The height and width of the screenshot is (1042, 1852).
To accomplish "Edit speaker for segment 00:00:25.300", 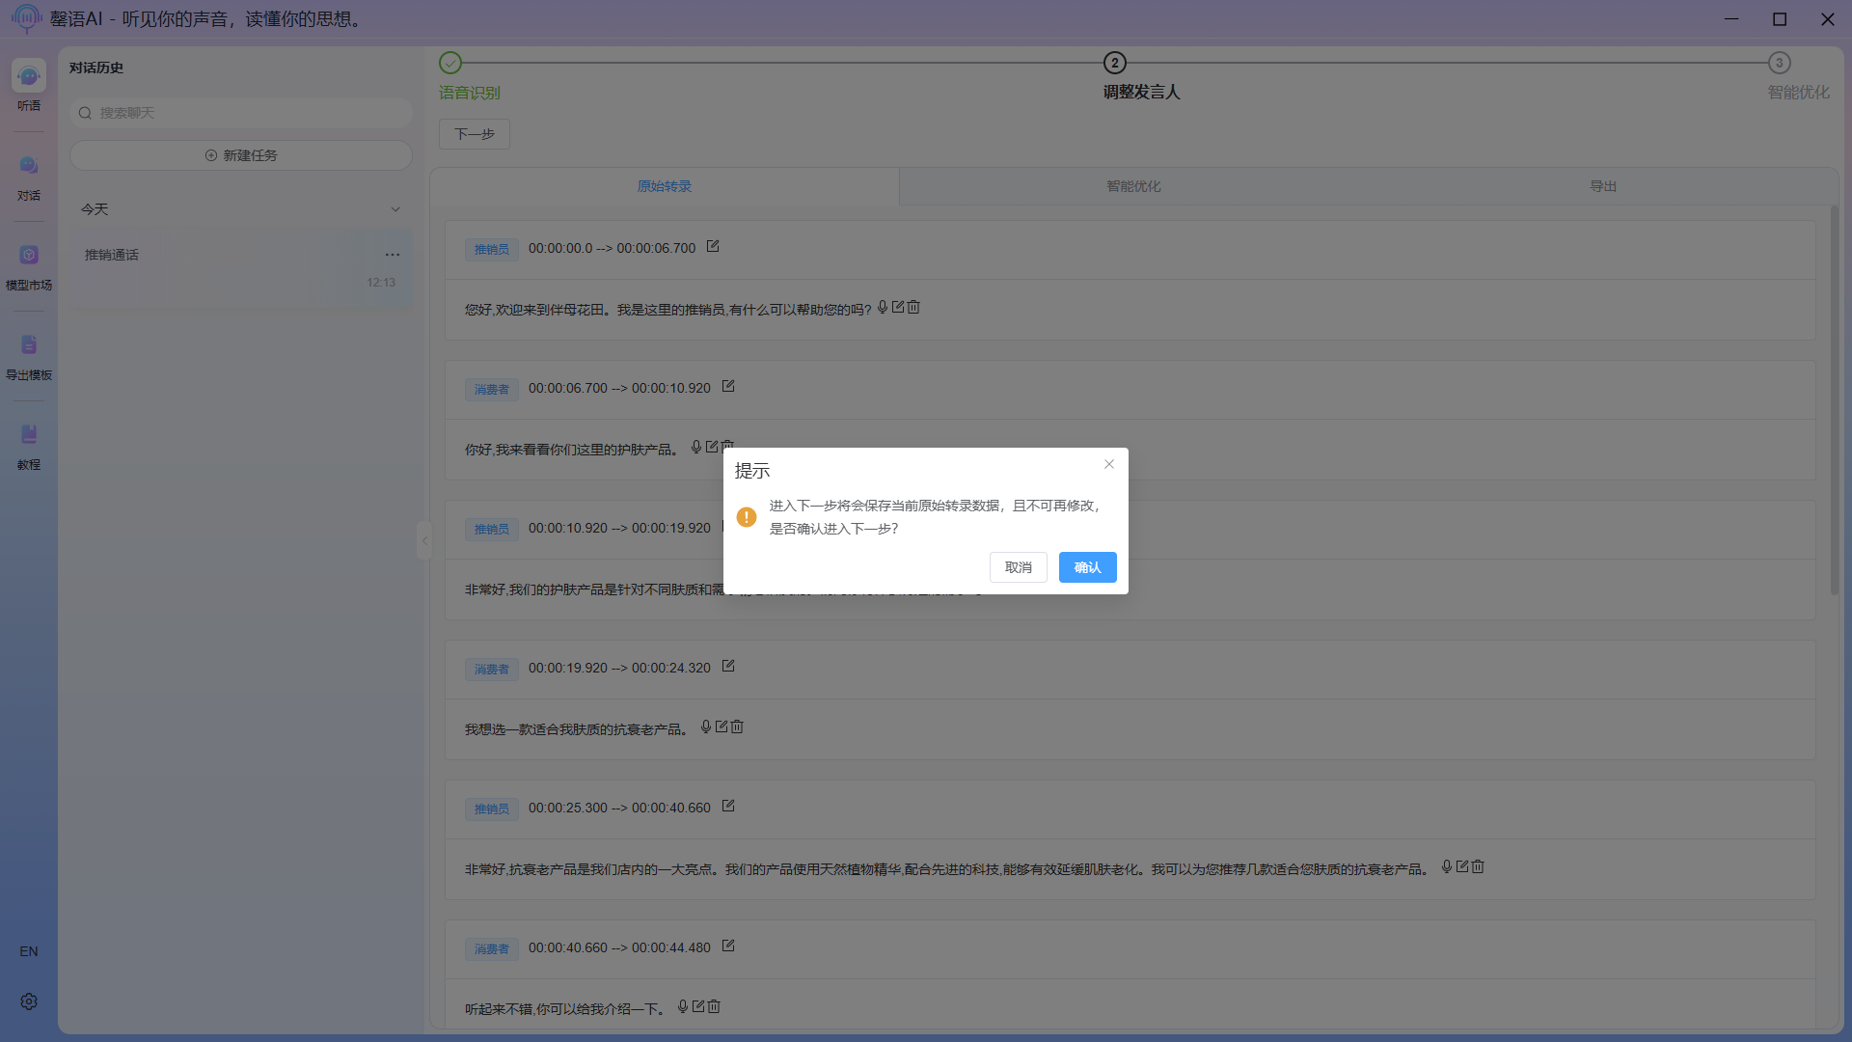I will (x=728, y=807).
